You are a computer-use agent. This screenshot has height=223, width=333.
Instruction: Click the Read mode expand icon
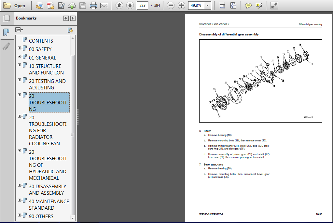(274, 6)
